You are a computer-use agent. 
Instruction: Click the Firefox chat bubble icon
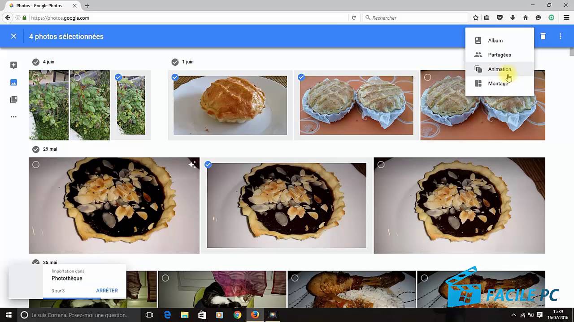[x=538, y=18]
